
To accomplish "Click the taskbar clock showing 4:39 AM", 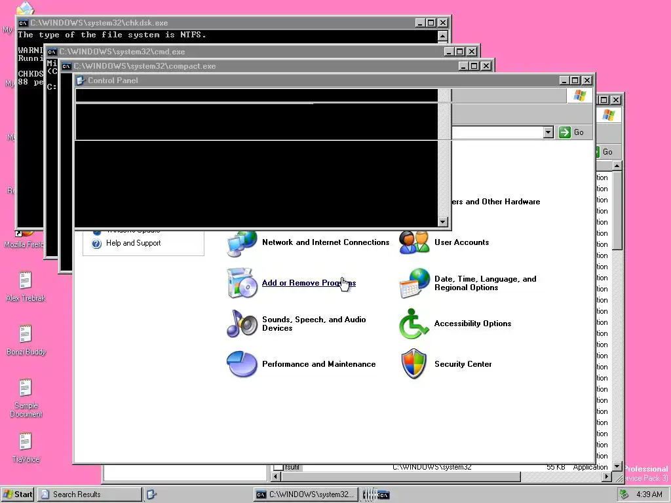I will pyautogui.click(x=649, y=494).
